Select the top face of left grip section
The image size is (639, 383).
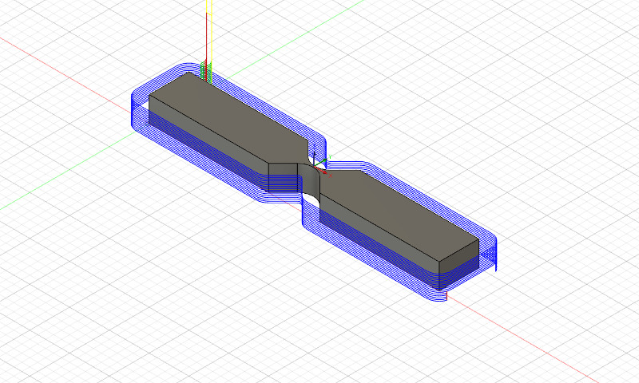pos(228,118)
